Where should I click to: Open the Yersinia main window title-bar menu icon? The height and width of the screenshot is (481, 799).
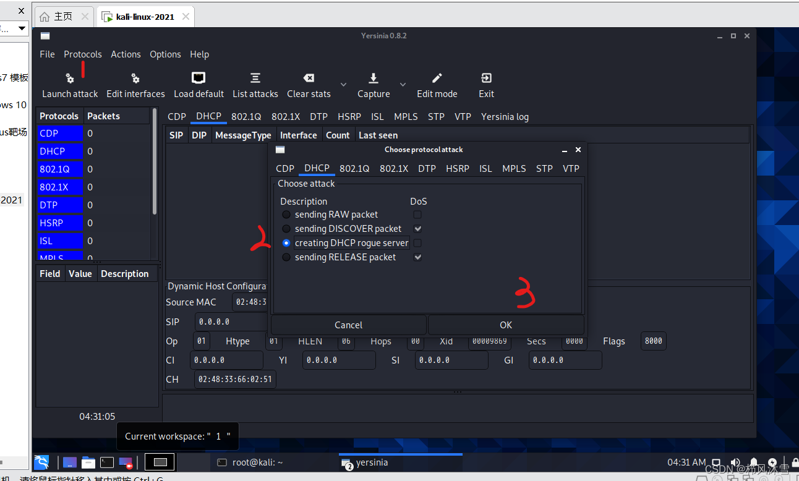click(45, 36)
